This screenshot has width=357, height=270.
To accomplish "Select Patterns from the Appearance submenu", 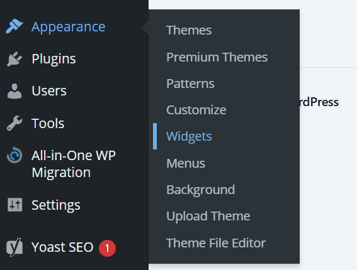I will [190, 84].
